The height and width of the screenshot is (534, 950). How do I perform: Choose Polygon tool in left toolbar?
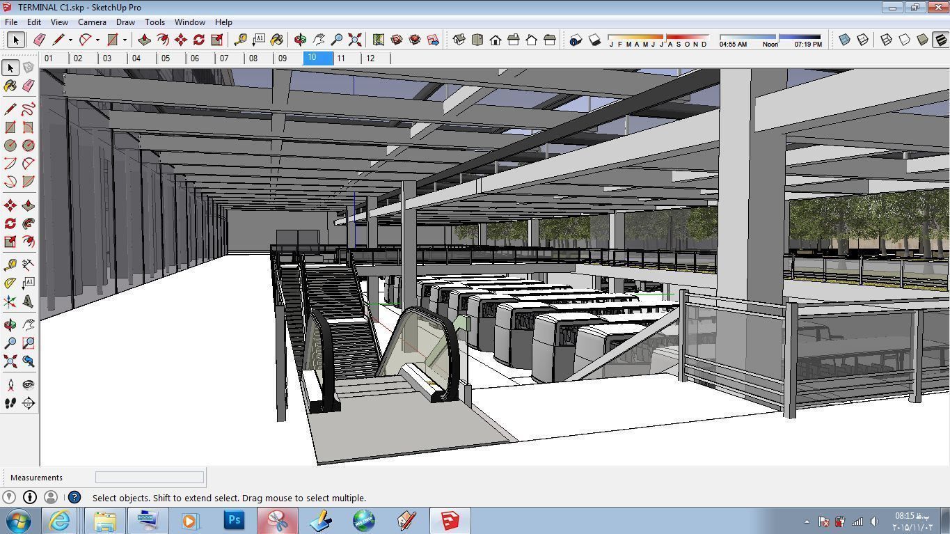click(x=29, y=146)
